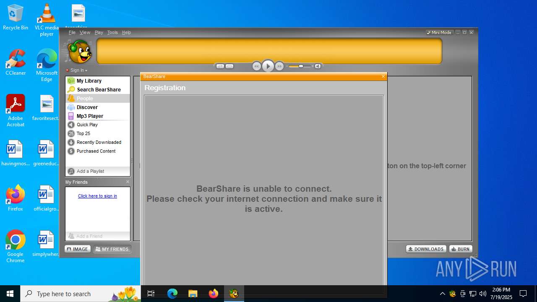Click BearShare icon in system tray
This screenshot has width=537, height=302.
pyautogui.click(x=452, y=294)
